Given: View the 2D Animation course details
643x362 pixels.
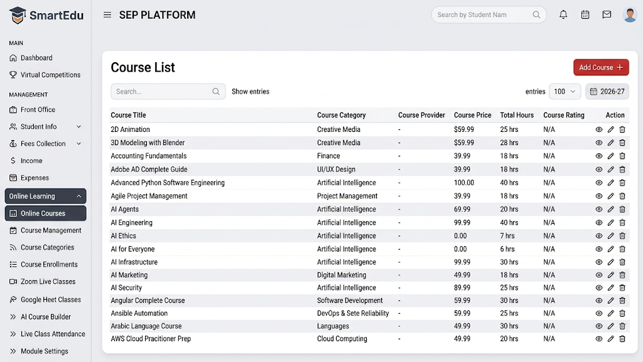Looking at the screenshot, I should (598, 129).
